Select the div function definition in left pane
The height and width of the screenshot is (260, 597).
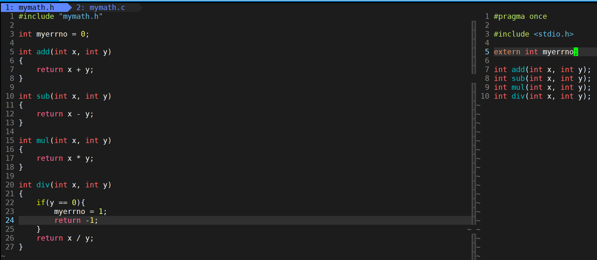65,185
